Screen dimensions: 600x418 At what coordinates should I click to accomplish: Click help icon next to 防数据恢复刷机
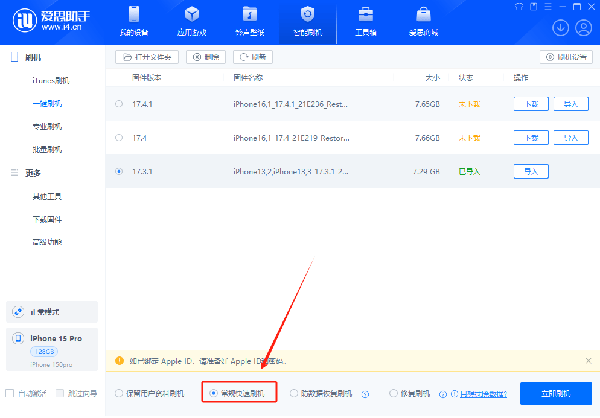365,394
